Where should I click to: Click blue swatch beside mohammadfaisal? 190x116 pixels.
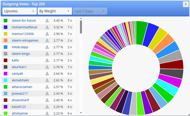(5, 27)
